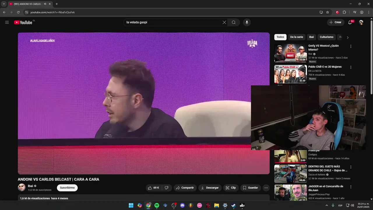Select the De la serie chip

click(297, 37)
